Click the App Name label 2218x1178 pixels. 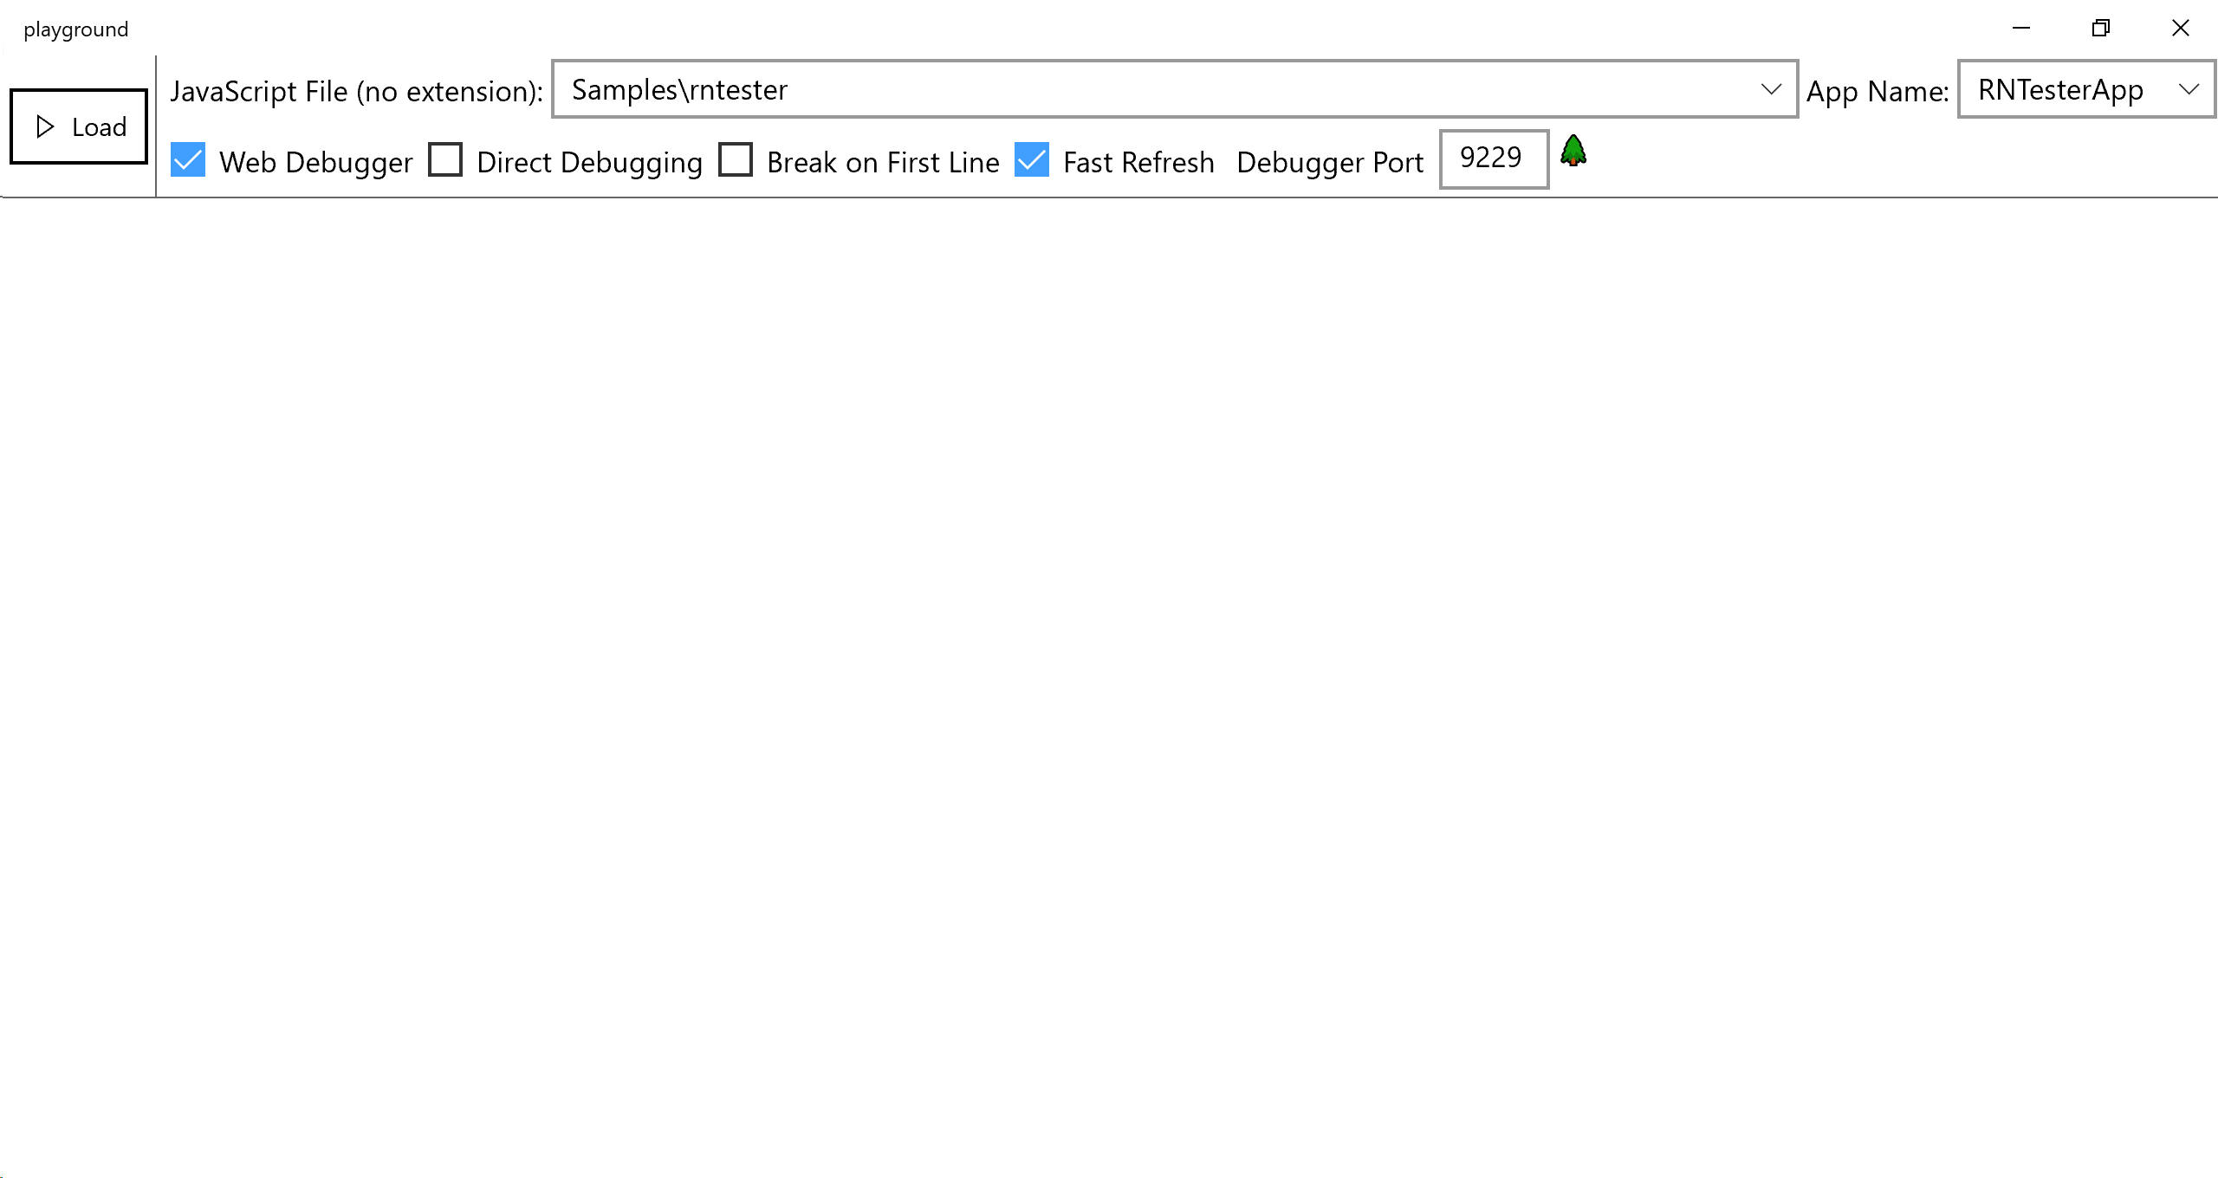tap(1877, 91)
